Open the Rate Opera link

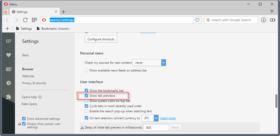[29, 104]
